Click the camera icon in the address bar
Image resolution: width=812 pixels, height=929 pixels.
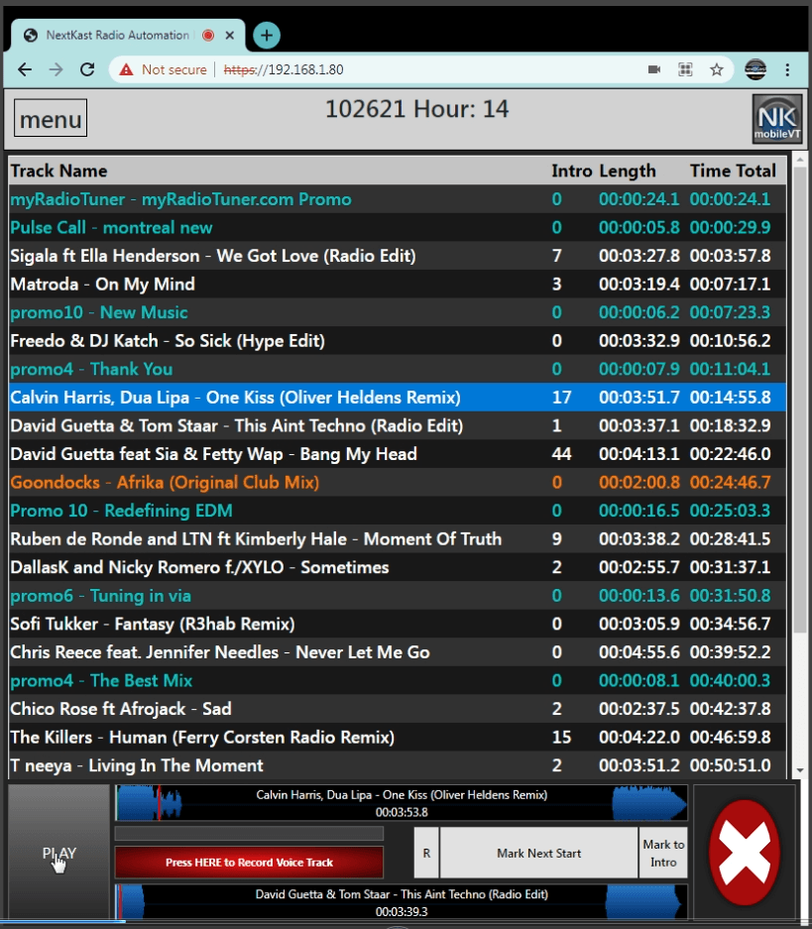click(655, 70)
